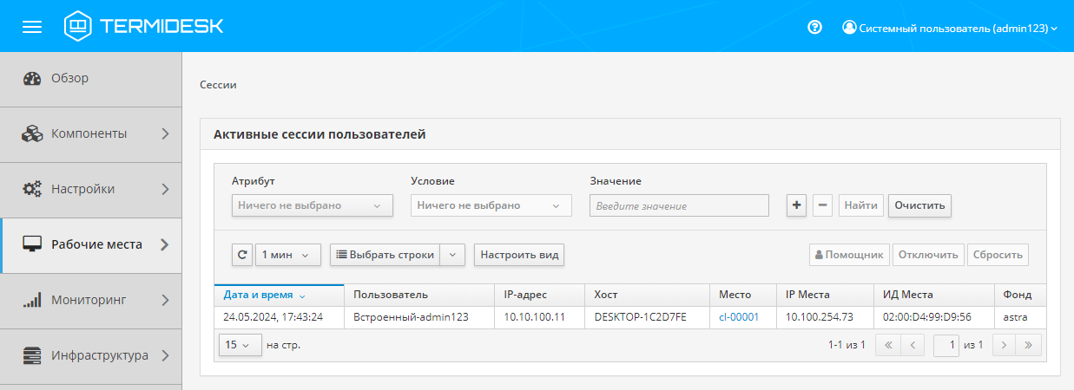Add filter condition with plus button
This screenshot has width=1074, height=390.
click(x=796, y=205)
